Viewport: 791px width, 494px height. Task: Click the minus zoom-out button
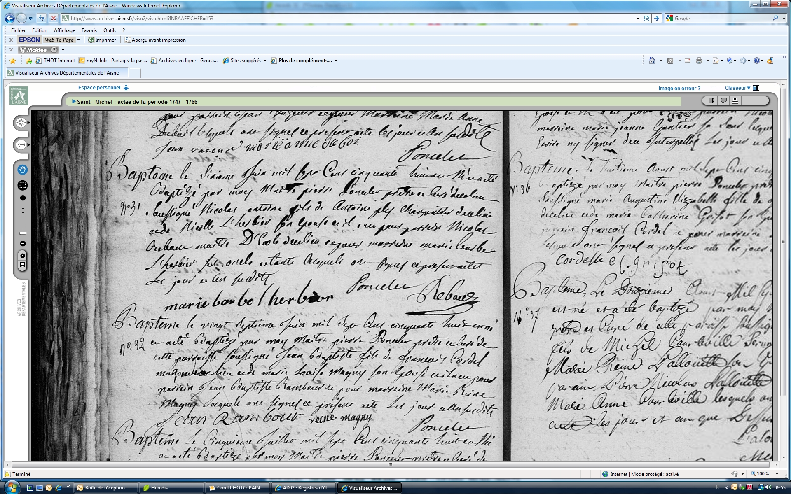23,244
